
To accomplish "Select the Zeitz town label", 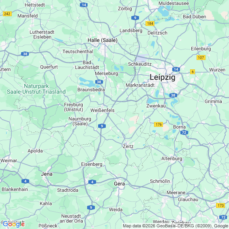I will click(128, 146).
